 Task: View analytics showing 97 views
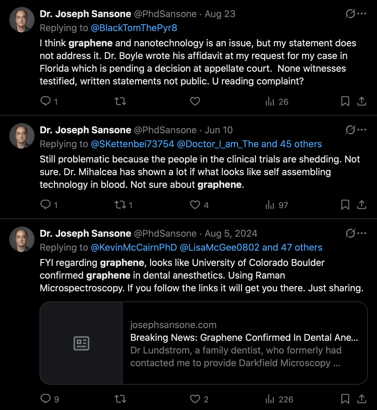[x=277, y=205]
